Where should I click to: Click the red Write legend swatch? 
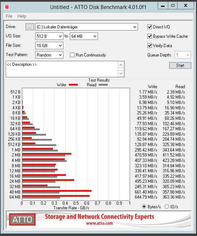(73, 85)
